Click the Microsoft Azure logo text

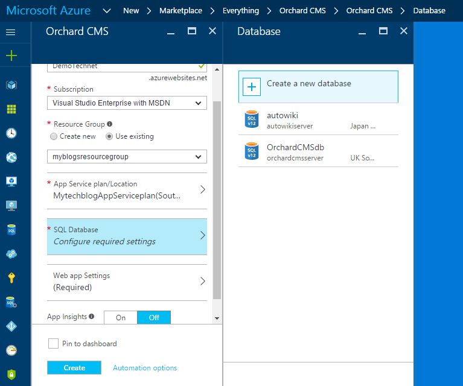point(48,11)
